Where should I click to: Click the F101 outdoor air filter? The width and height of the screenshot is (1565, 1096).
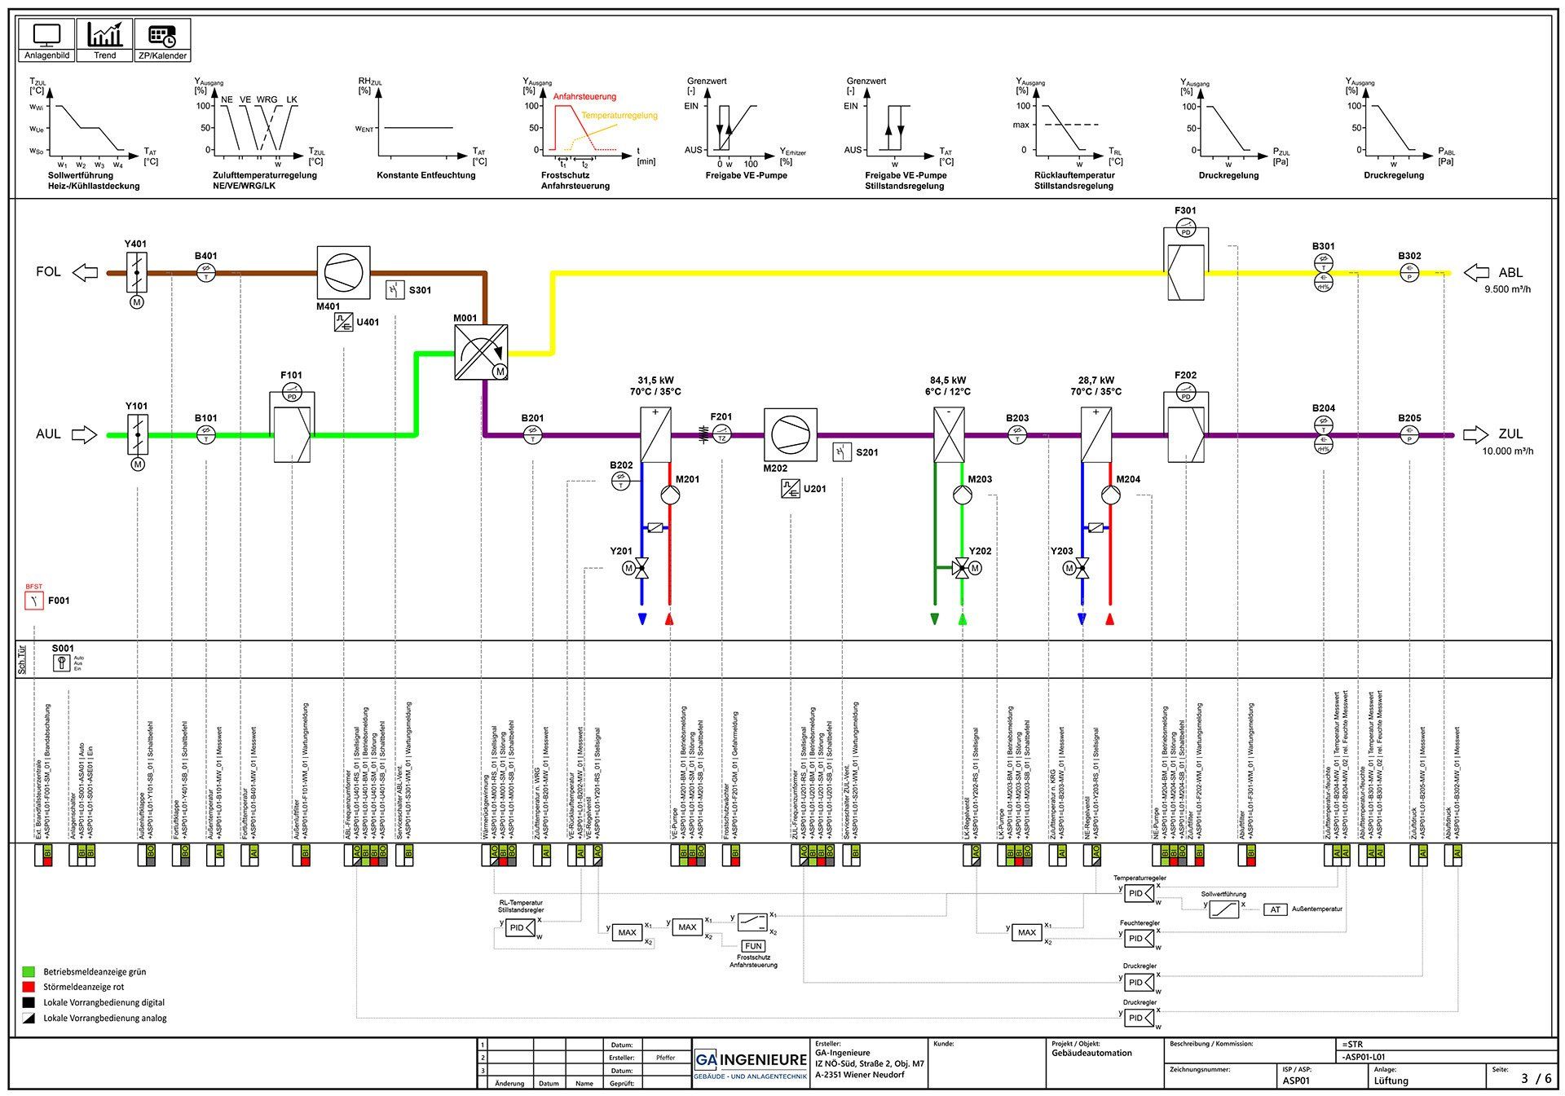[292, 434]
